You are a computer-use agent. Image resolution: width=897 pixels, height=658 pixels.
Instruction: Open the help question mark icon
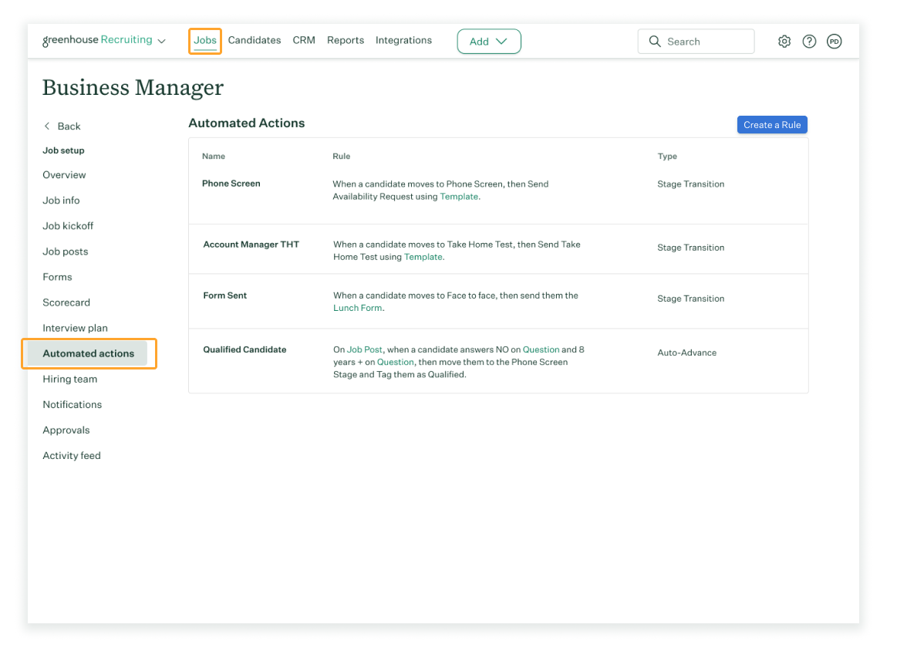tap(809, 41)
